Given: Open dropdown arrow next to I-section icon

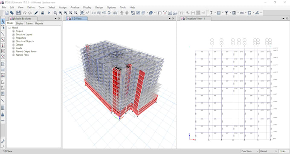Looking at the screenshot, I should 215,13.
